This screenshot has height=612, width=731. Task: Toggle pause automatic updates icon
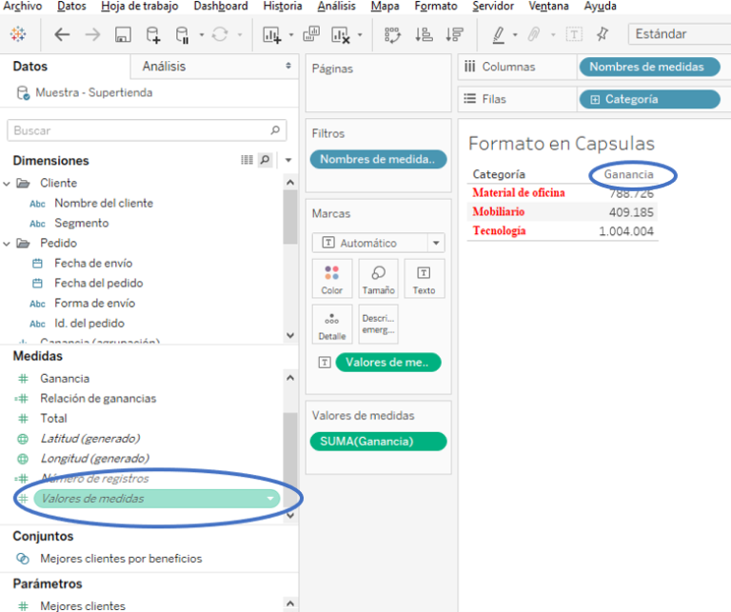tap(183, 35)
